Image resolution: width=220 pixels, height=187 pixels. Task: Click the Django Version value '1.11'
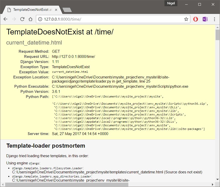click(x=55, y=62)
